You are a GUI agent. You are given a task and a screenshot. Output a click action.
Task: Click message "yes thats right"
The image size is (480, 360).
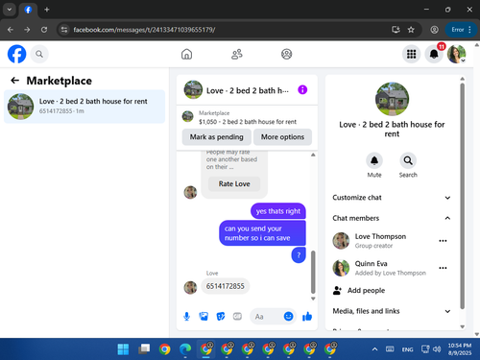(278, 211)
